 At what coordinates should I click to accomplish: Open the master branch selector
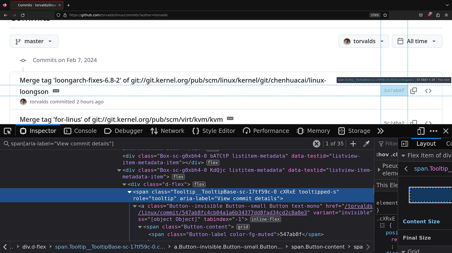click(34, 41)
